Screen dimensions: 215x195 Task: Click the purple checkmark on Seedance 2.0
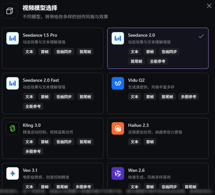click(201, 36)
